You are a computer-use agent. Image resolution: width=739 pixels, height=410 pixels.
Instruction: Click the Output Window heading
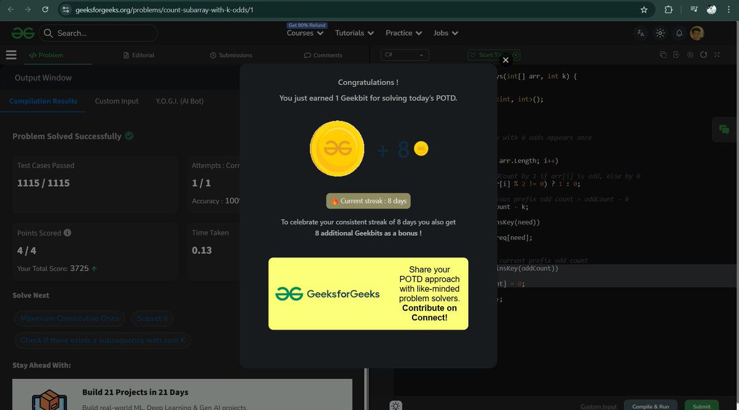pos(43,77)
